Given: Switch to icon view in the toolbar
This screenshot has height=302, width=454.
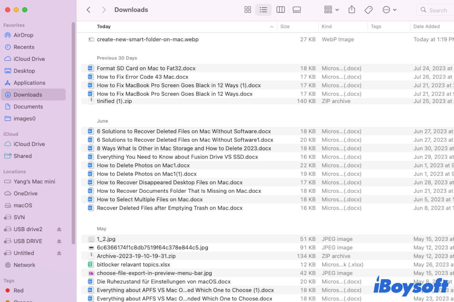Looking at the screenshot, I should click(x=247, y=9).
